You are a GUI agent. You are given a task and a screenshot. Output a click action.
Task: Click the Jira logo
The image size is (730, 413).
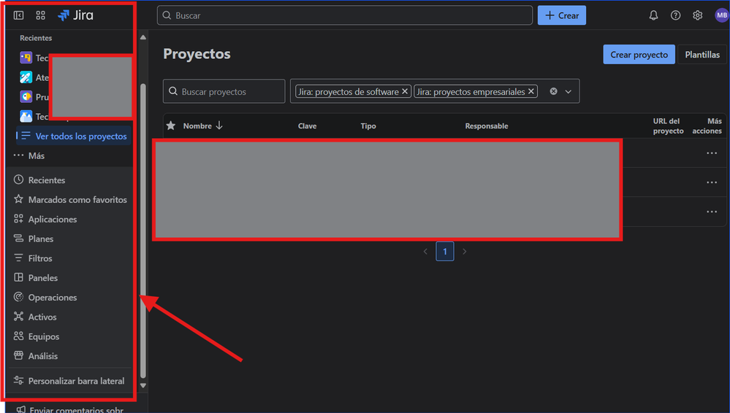coord(75,15)
